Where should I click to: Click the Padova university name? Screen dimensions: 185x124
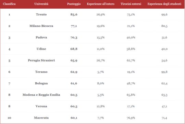click(41, 38)
